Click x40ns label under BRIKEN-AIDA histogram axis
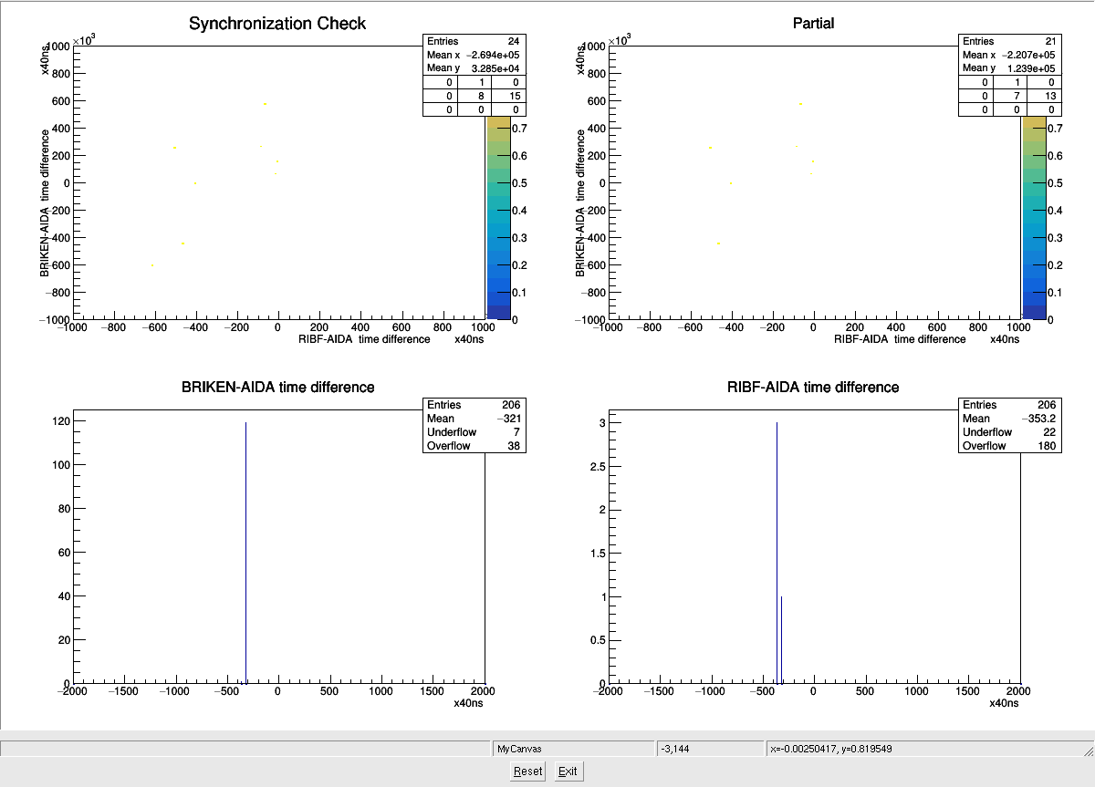The height and width of the screenshot is (787, 1095). [x=469, y=703]
